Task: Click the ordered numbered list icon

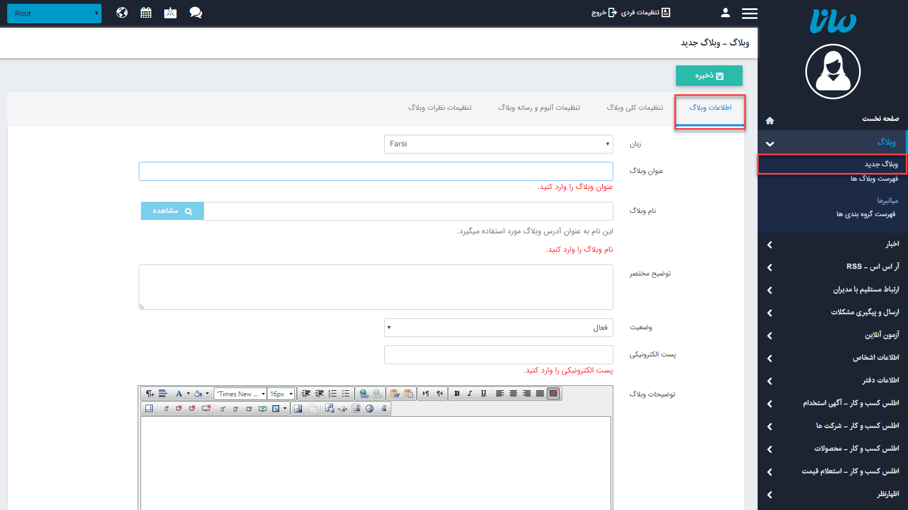Action: pos(332,394)
